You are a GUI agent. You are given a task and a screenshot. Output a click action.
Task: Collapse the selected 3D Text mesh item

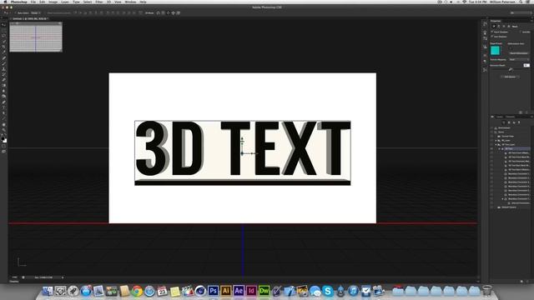499,148
